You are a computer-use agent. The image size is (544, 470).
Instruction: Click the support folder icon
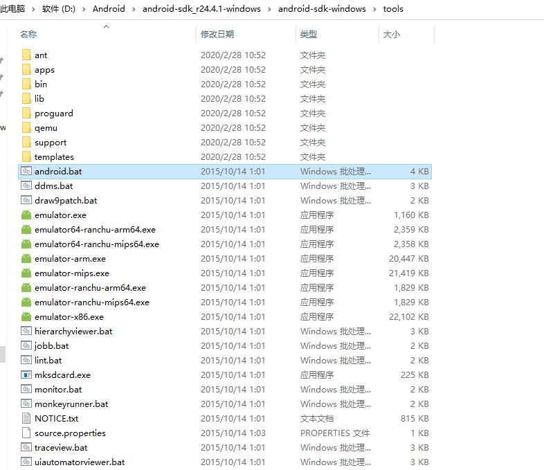pos(26,142)
